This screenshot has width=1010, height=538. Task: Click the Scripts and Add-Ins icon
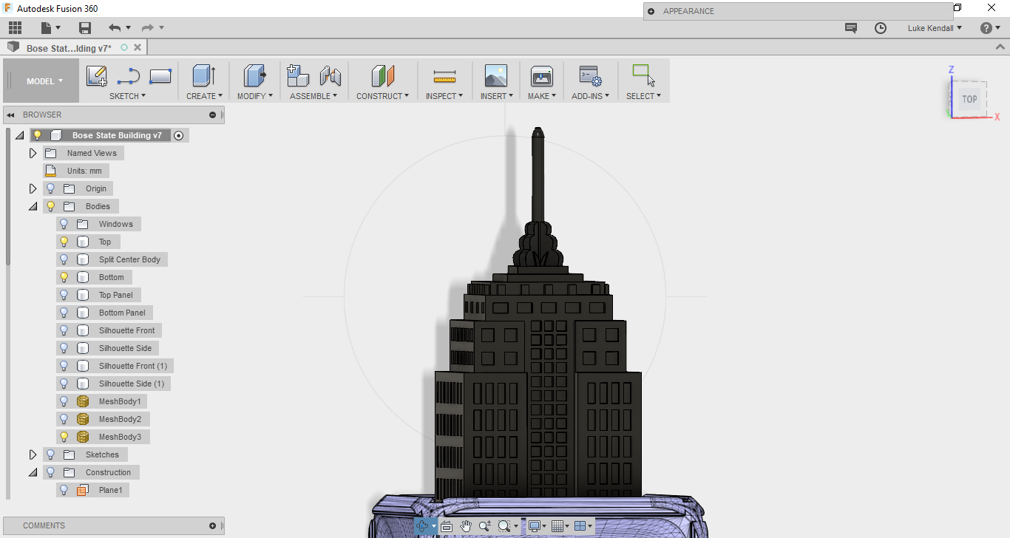pos(590,75)
